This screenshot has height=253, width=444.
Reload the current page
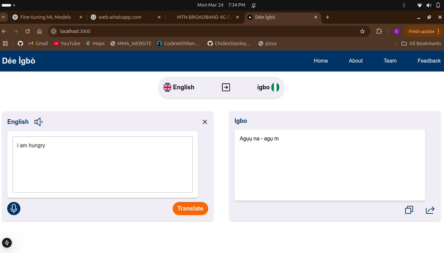pos(27,31)
